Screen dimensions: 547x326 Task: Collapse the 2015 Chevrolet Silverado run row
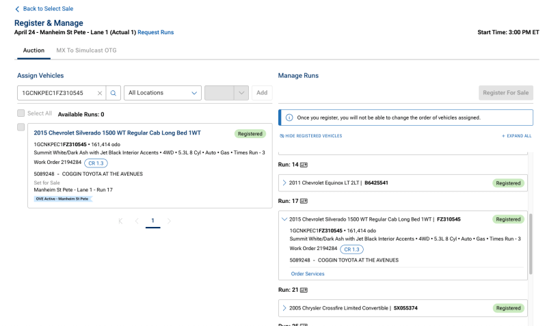(284, 219)
